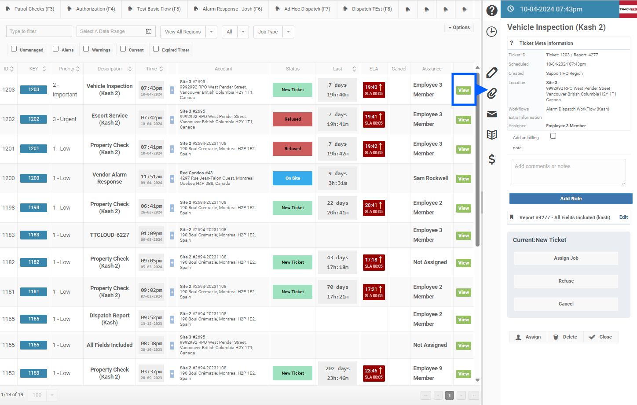Enable the Add as billing note checkbox
Screen dimensions: 637x405
553,136
